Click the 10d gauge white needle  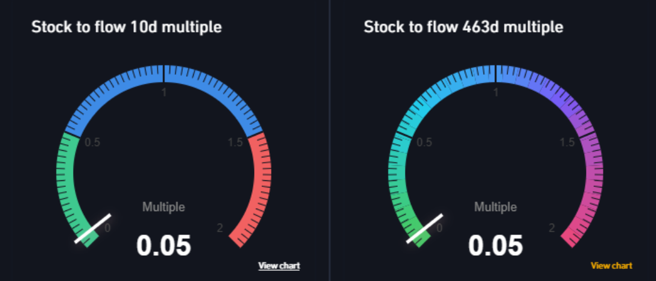click(93, 229)
